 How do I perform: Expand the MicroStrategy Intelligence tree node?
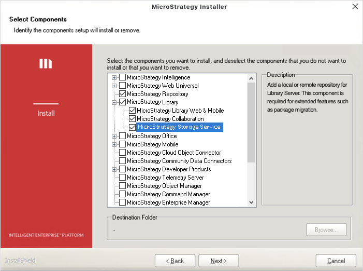(114, 77)
